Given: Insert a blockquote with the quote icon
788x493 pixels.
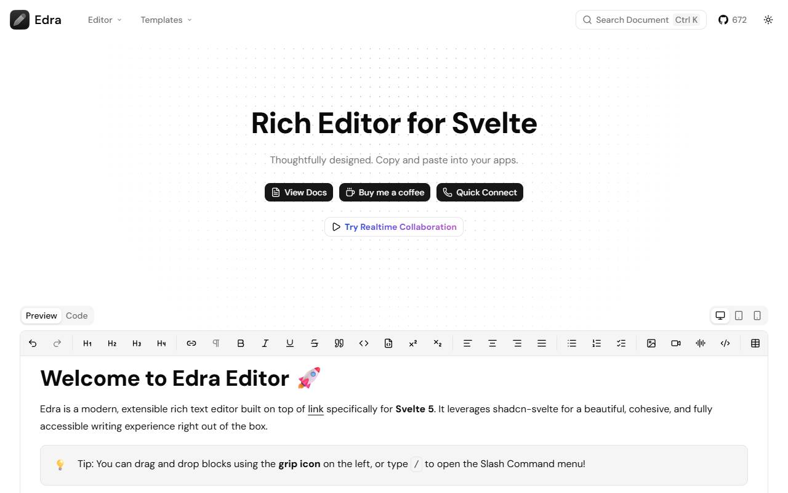Looking at the screenshot, I should (x=339, y=343).
